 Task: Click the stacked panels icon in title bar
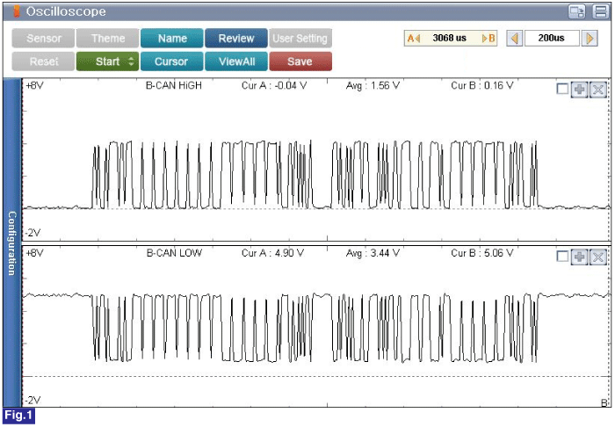coord(600,11)
